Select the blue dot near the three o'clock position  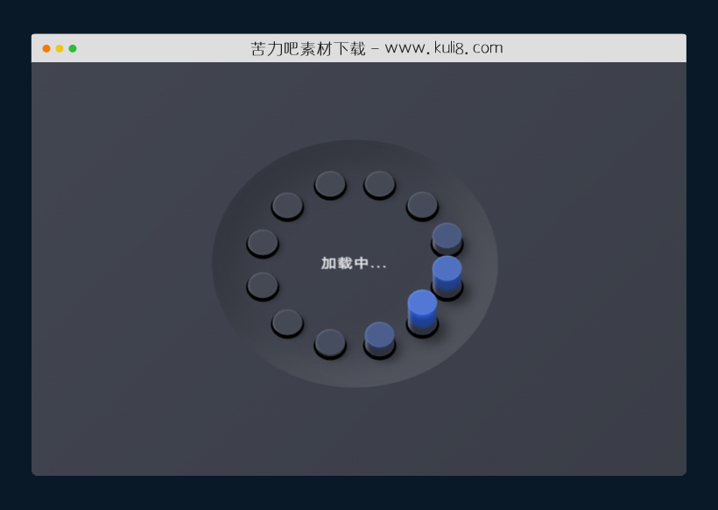[447, 237]
